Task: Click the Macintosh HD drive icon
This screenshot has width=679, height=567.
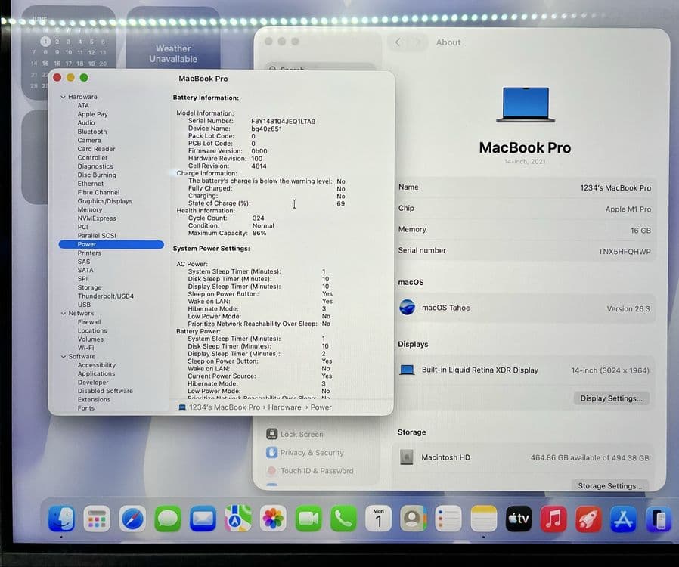Action: (406, 457)
